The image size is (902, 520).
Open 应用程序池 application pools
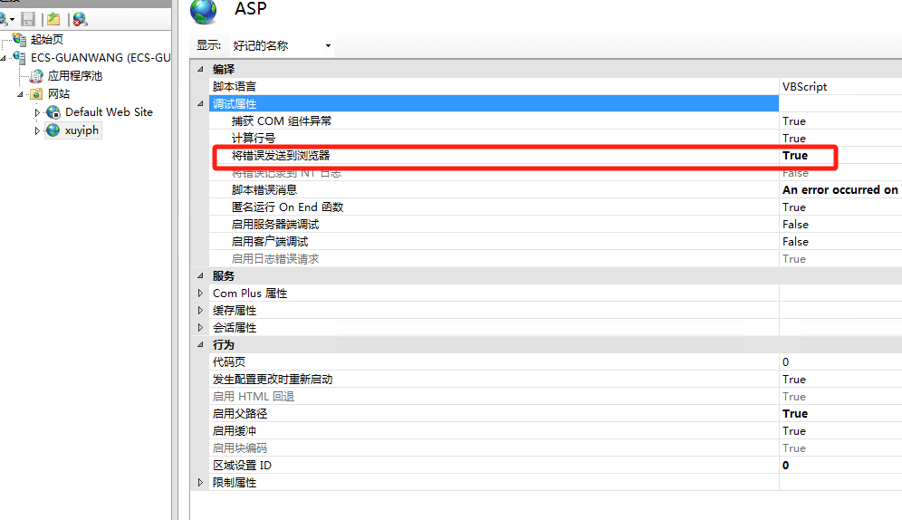(x=75, y=75)
